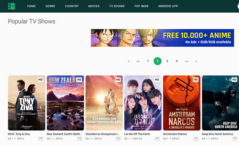Go to the previous page arrow
This screenshot has height=145, width=239.
[x=138, y=61]
